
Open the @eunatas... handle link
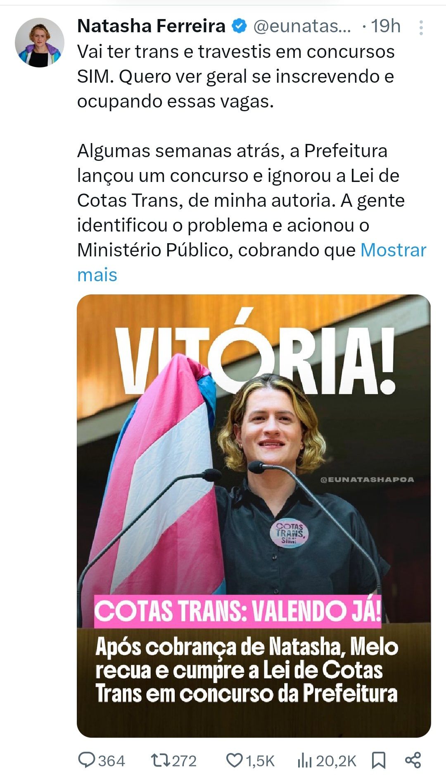302,26
